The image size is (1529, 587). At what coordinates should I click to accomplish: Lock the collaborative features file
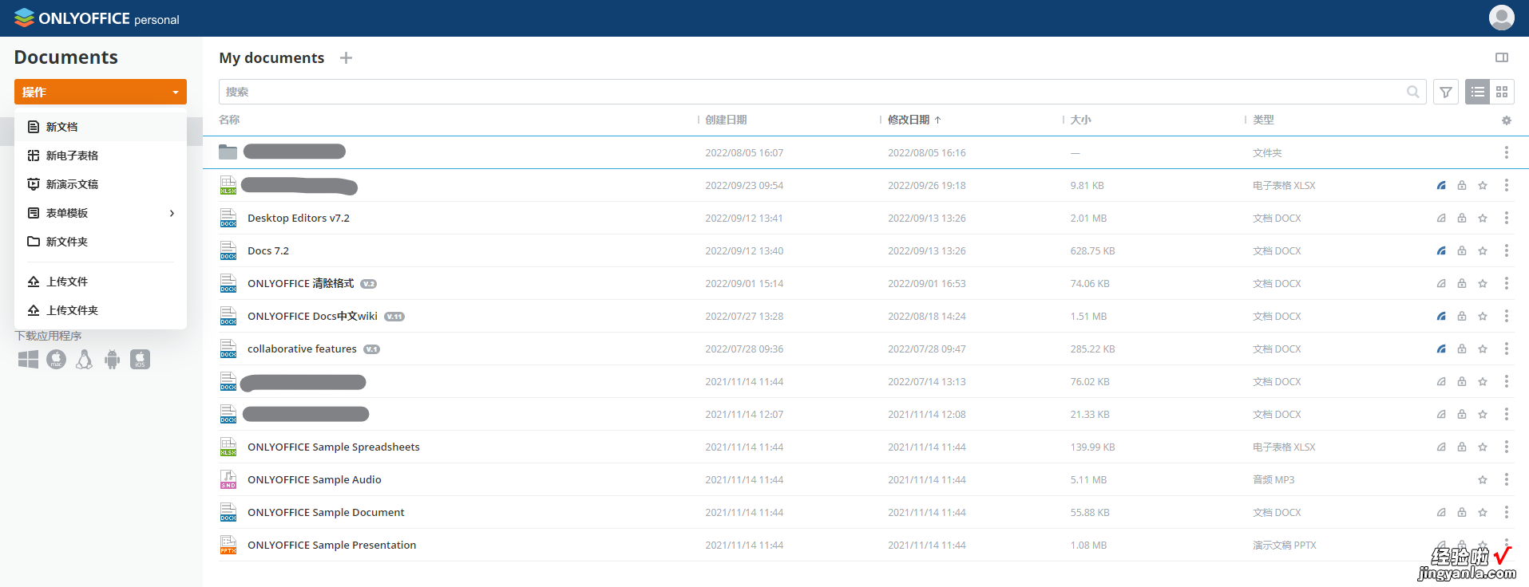[x=1462, y=349]
